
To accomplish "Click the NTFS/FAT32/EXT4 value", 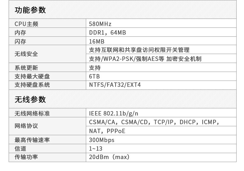I will [x=115, y=85].
